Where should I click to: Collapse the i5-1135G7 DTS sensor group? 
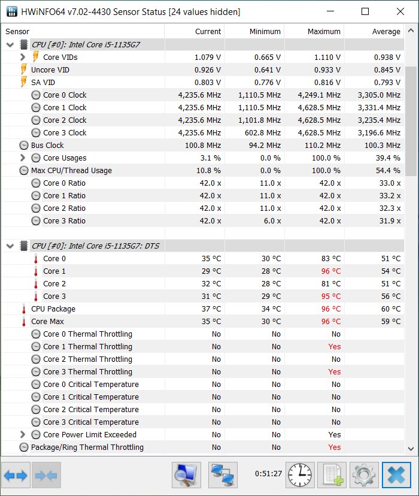(x=10, y=246)
